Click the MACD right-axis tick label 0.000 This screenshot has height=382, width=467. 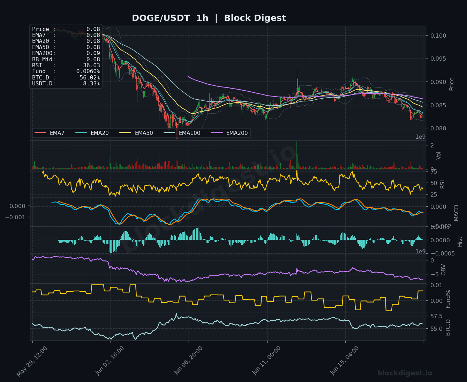pos(438,207)
